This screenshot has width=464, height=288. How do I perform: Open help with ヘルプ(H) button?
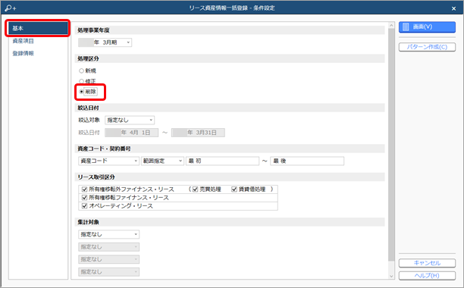[x=427, y=276]
